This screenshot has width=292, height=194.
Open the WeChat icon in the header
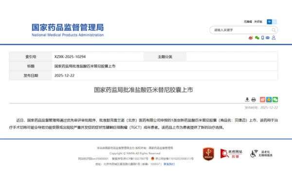[257, 37]
